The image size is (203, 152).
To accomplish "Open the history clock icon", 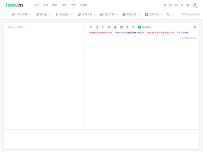I will click(171, 5).
